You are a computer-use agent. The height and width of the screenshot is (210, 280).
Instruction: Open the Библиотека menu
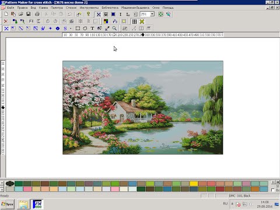point(110,8)
